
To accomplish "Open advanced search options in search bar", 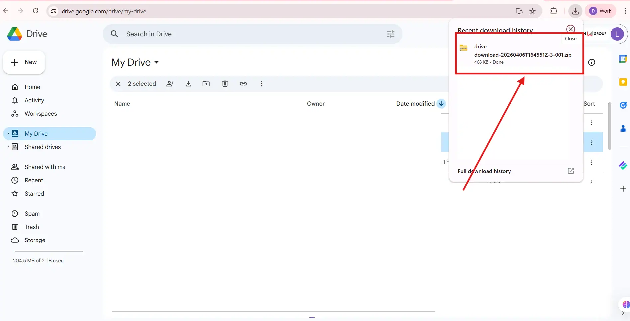I will (x=390, y=34).
